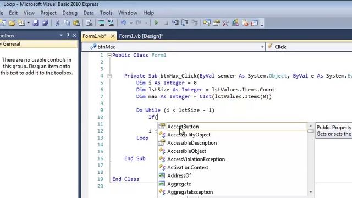Screen dimensions: 352x198
Task: Click the Copy toolbar icon
Action: 67,23
